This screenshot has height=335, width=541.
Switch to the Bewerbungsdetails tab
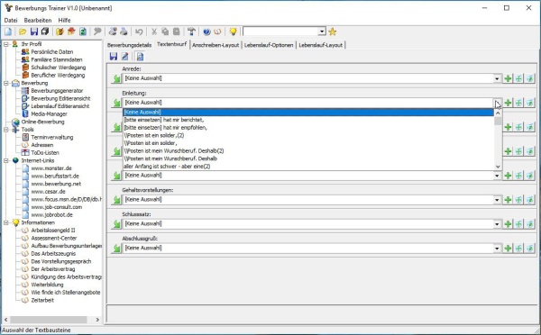pyautogui.click(x=129, y=45)
